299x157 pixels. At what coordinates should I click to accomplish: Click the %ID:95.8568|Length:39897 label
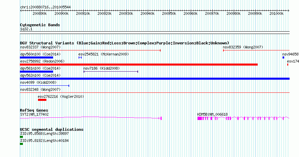click(44, 133)
